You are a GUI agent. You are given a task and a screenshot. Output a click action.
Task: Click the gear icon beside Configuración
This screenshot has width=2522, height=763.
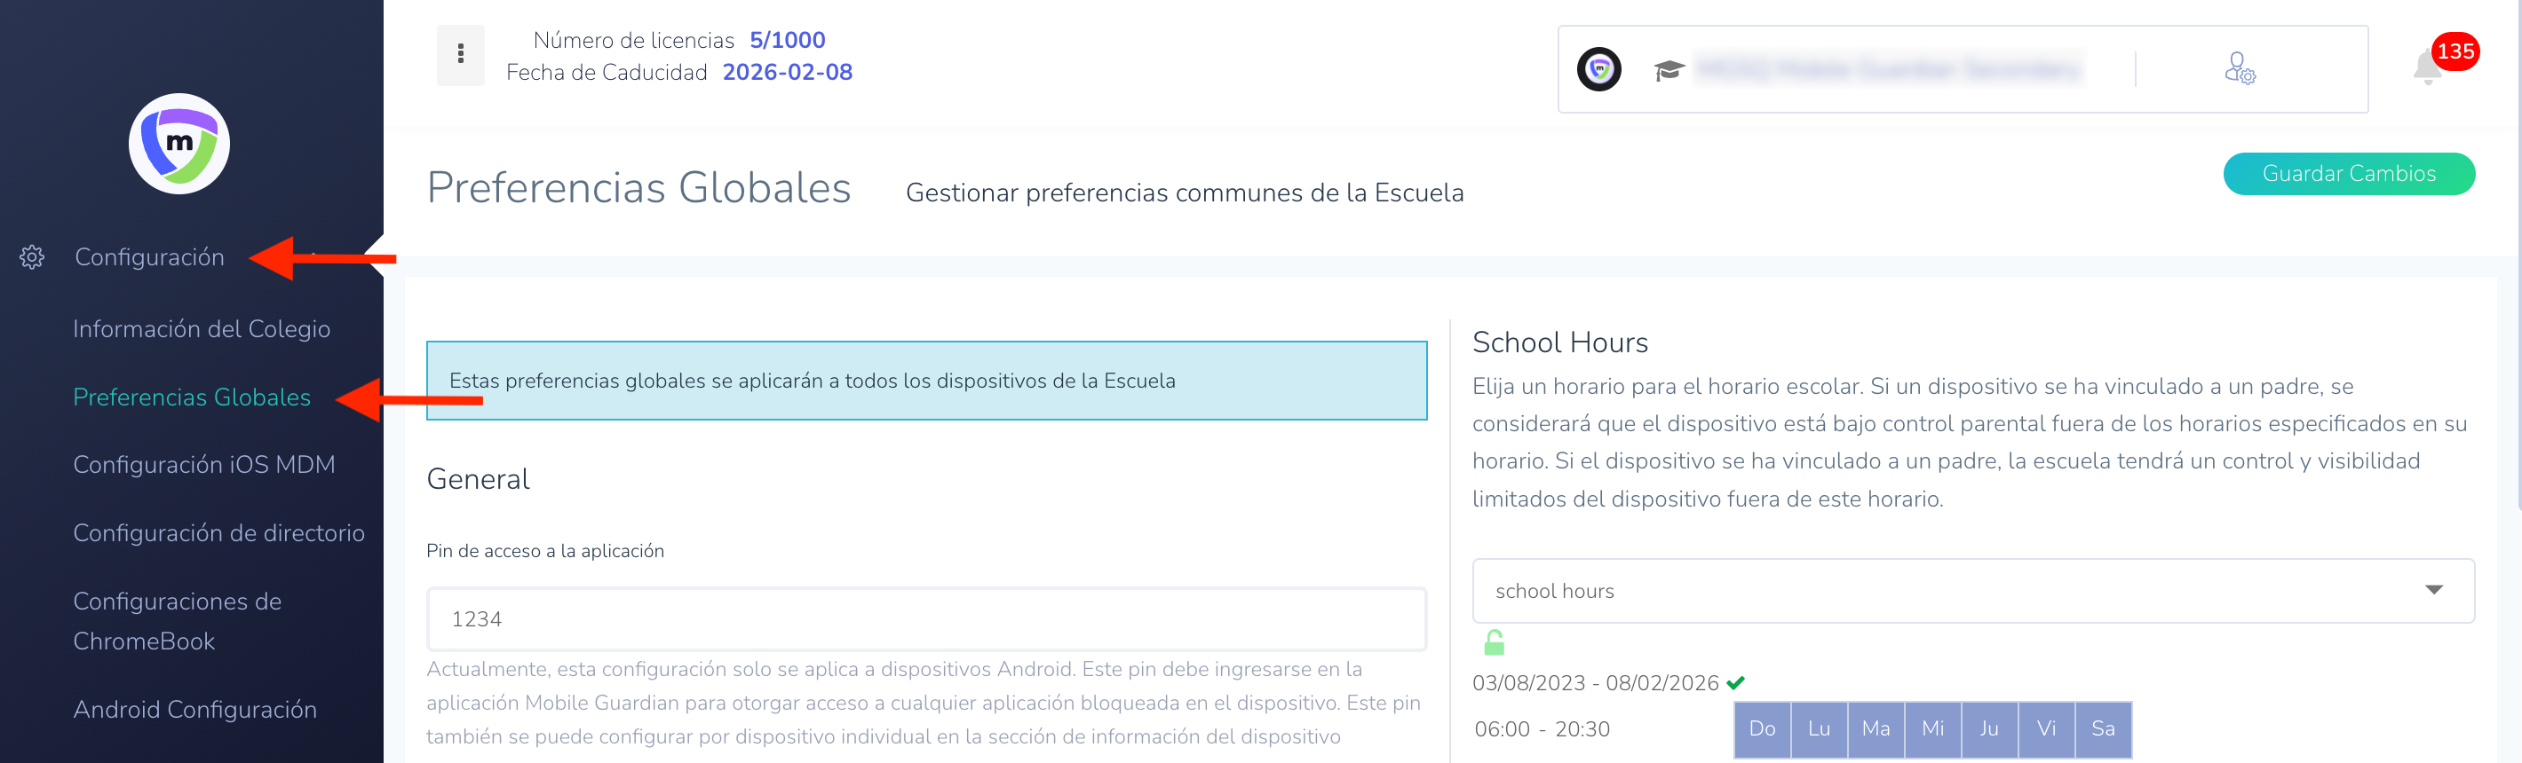coord(32,257)
